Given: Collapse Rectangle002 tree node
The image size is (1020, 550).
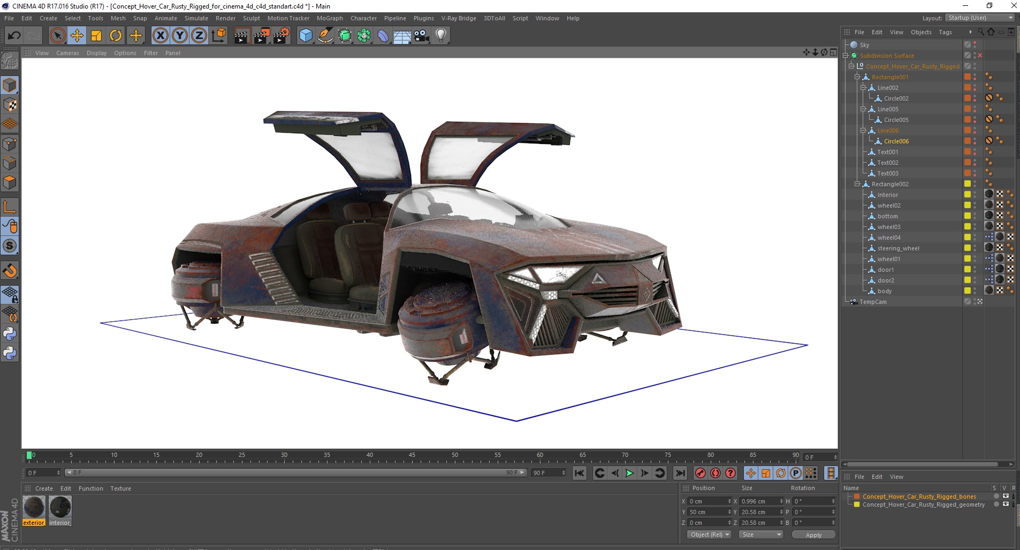Looking at the screenshot, I should (x=857, y=184).
